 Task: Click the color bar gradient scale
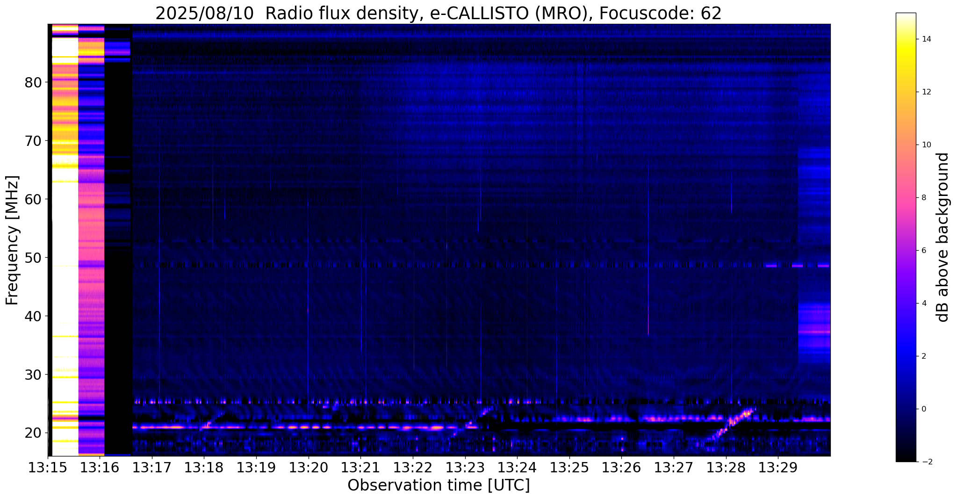coord(906,237)
